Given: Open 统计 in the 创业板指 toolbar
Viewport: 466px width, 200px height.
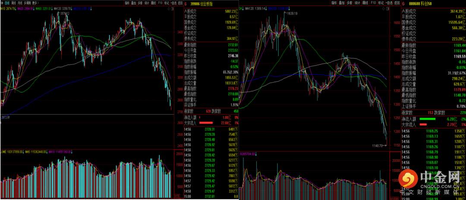Looking at the screenshot, I should (147, 3).
